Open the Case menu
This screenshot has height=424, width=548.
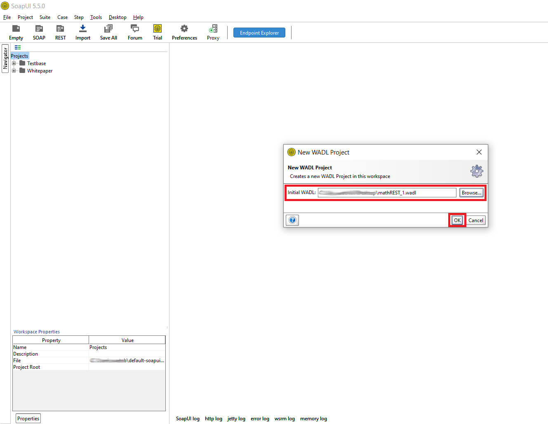62,17
